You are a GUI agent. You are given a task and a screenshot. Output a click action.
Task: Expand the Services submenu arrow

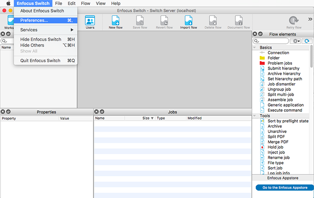click(72, 30)
